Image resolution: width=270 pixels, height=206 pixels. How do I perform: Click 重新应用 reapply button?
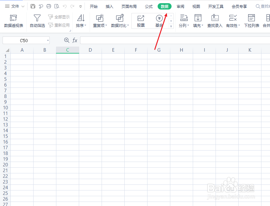point(59,25)
